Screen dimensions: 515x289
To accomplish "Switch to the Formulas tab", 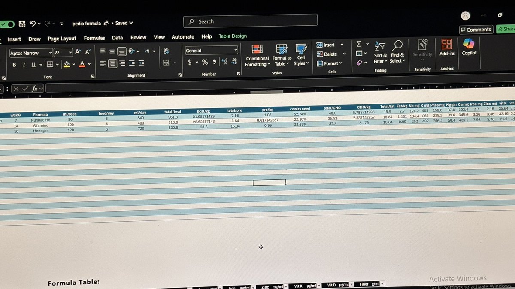I will (x=94, y=38).
